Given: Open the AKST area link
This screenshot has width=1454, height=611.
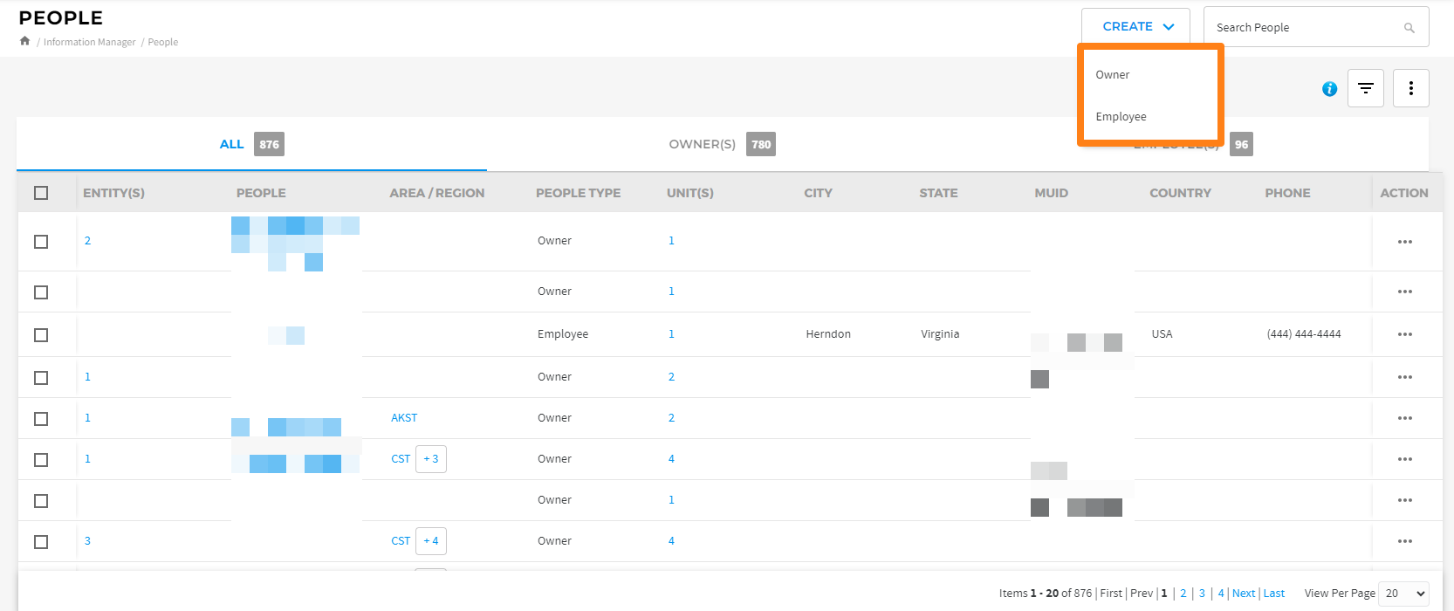Looking at the screenshot, I should pyautogui.click(x=404, y=418).
